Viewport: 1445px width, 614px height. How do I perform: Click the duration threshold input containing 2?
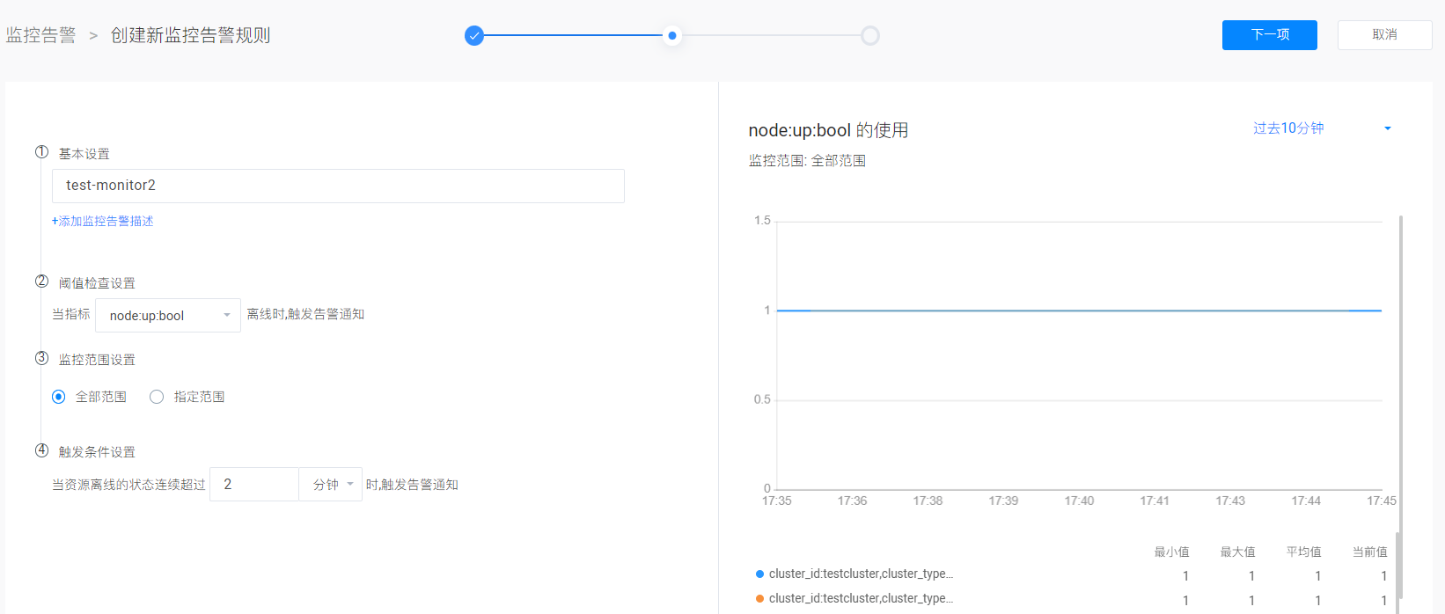point(254,485)
